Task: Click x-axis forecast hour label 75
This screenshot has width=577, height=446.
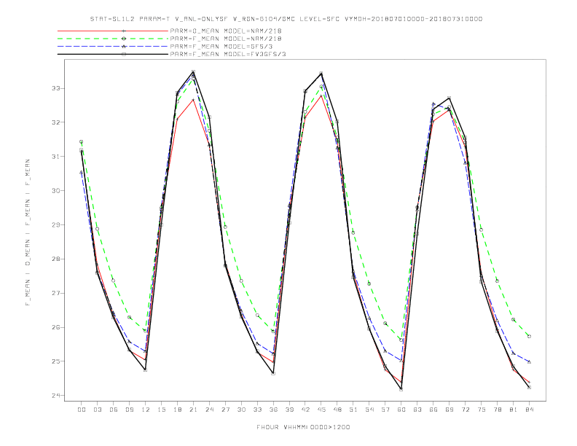Action: [482, 410]
